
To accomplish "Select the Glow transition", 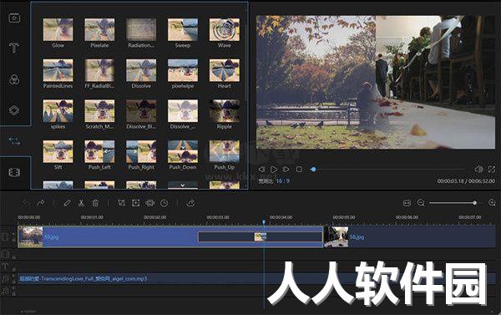I will click(x=58, y=30).
